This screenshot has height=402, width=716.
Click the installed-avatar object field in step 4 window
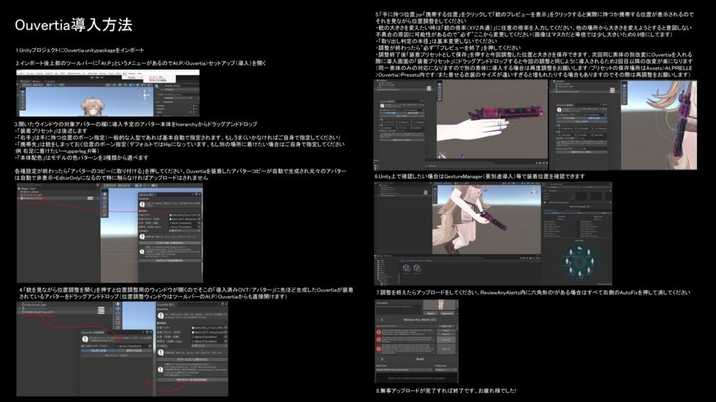(134, 346)
